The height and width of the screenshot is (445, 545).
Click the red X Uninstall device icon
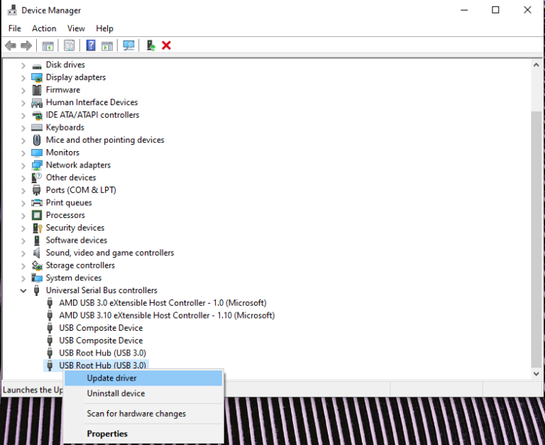[x=167, y=45]
